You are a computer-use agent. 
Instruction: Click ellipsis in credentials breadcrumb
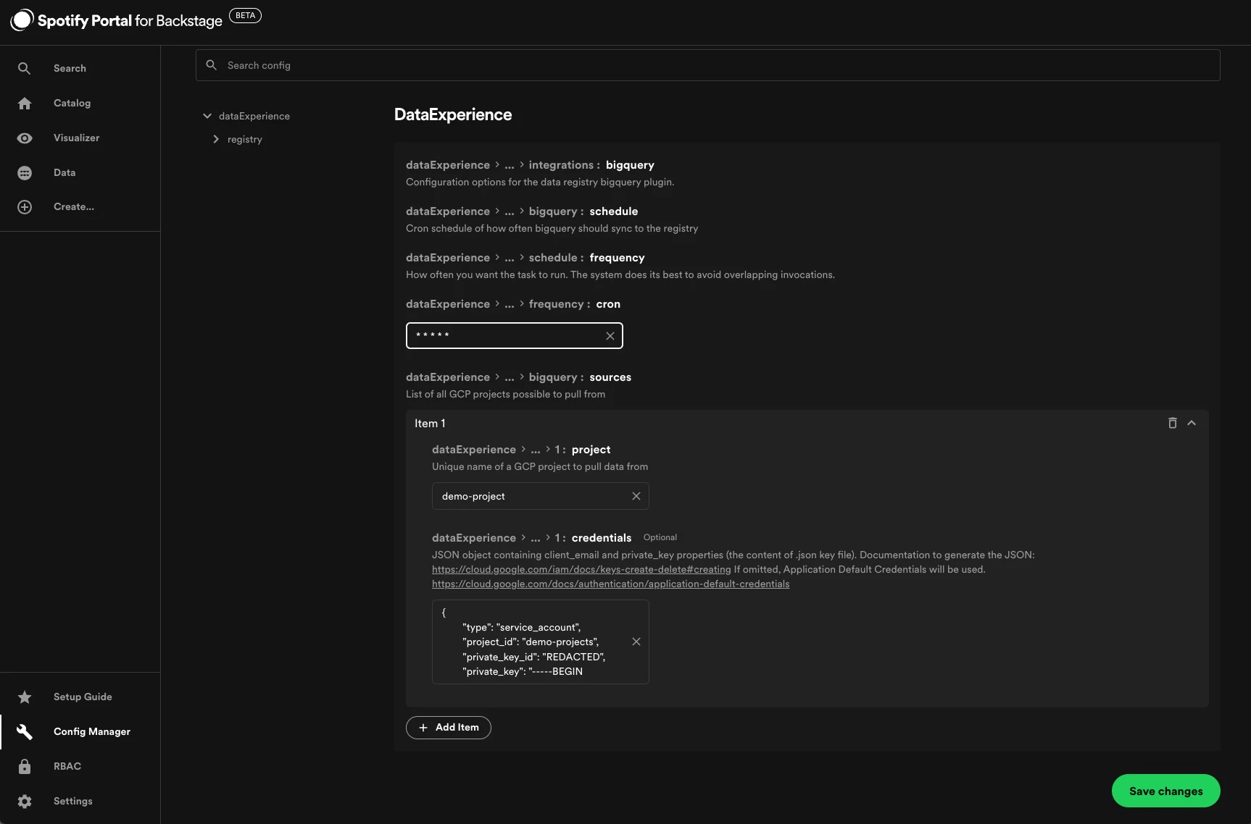(536, 538)
